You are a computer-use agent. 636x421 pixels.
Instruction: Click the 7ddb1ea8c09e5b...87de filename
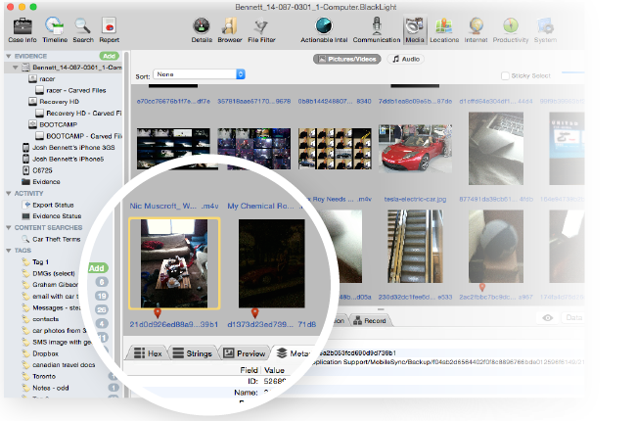(x=415, y=101)
